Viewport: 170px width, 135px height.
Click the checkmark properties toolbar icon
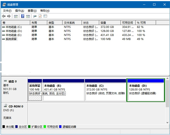40,16
